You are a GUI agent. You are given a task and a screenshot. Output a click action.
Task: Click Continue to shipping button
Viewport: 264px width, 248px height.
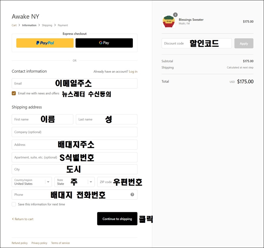coord(117,219)
